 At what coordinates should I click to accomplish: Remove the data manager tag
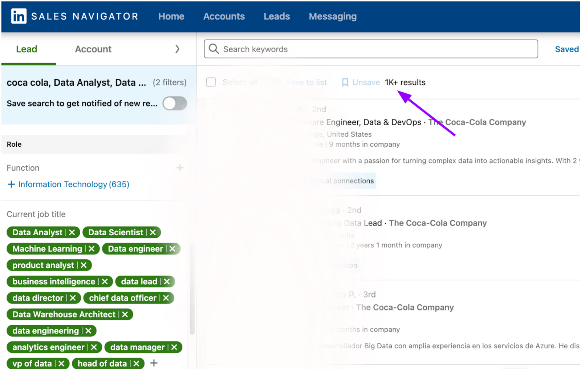(174, 347)
